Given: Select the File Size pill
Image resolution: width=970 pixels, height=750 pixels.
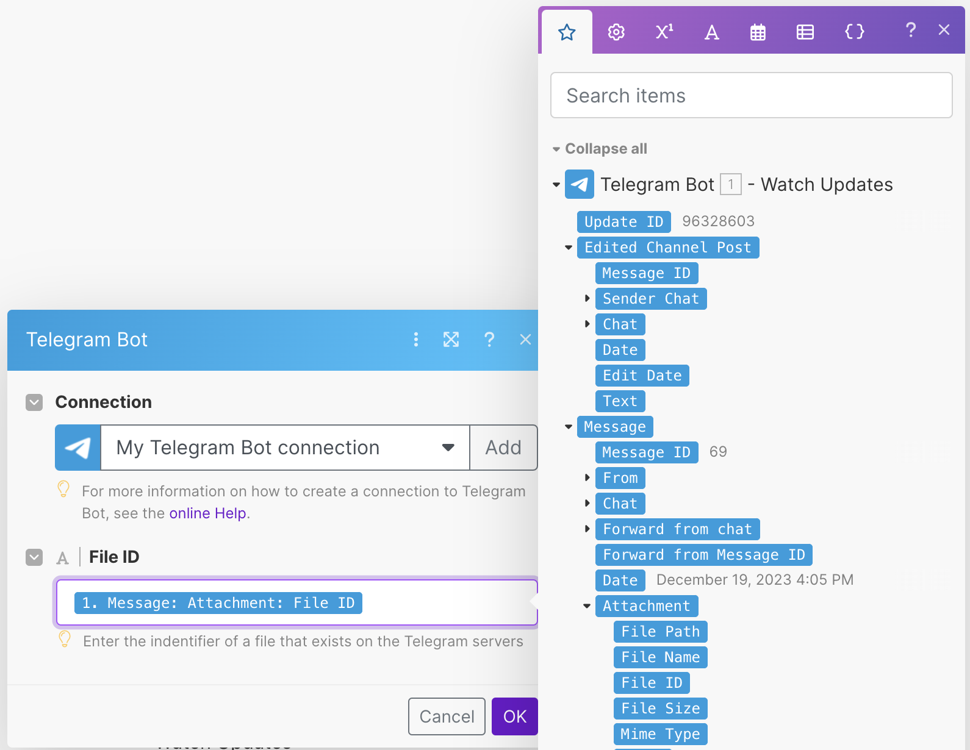Looking at the screenshot, I should pyautogui.click(x=661, y=709).
